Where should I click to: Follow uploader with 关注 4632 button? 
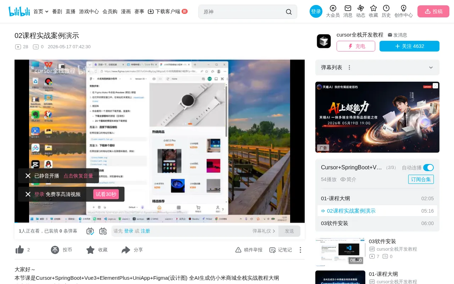point(409,46)
